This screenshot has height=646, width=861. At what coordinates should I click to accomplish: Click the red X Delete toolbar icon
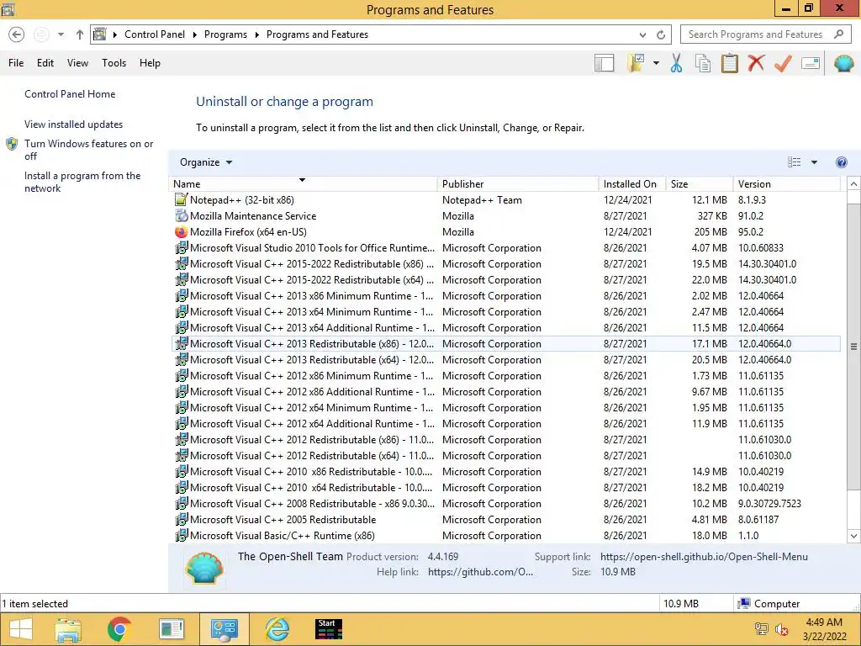click(756, 62)
